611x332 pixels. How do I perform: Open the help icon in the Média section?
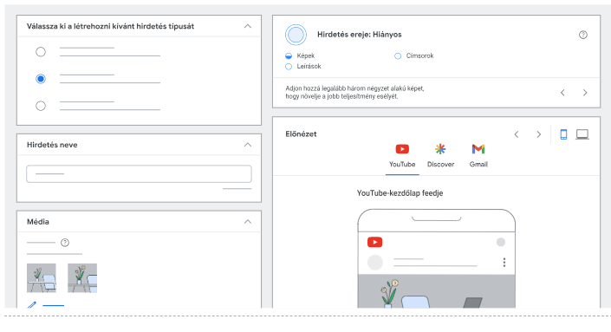point(65,243)
